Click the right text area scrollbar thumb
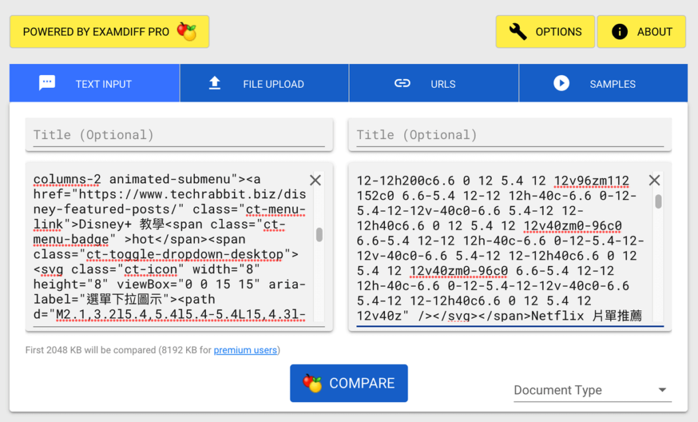The width and height of the screenshot is (698, 422). [x=658, y=201]
